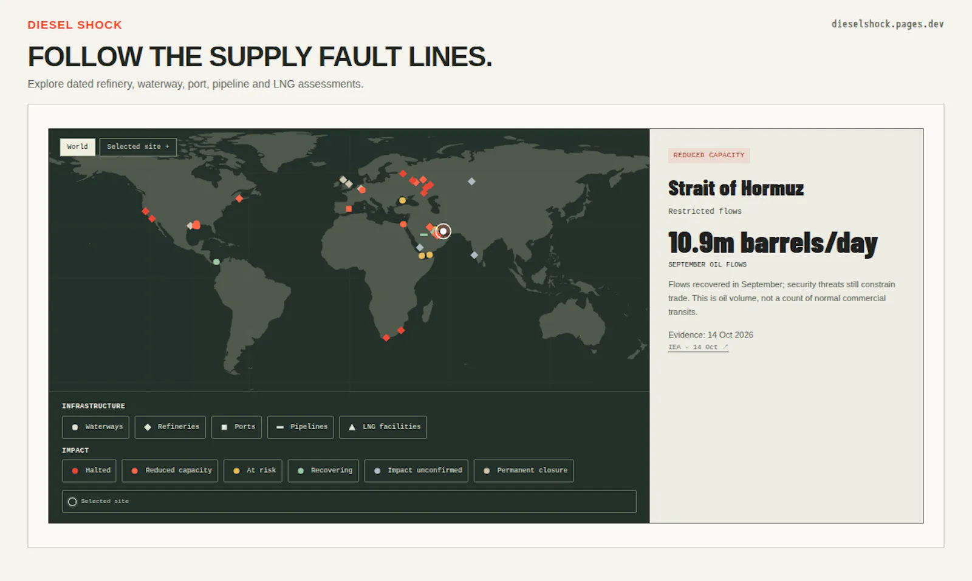
Task: Select the northern red diamond on the California coast
Action: click(146, 211)
